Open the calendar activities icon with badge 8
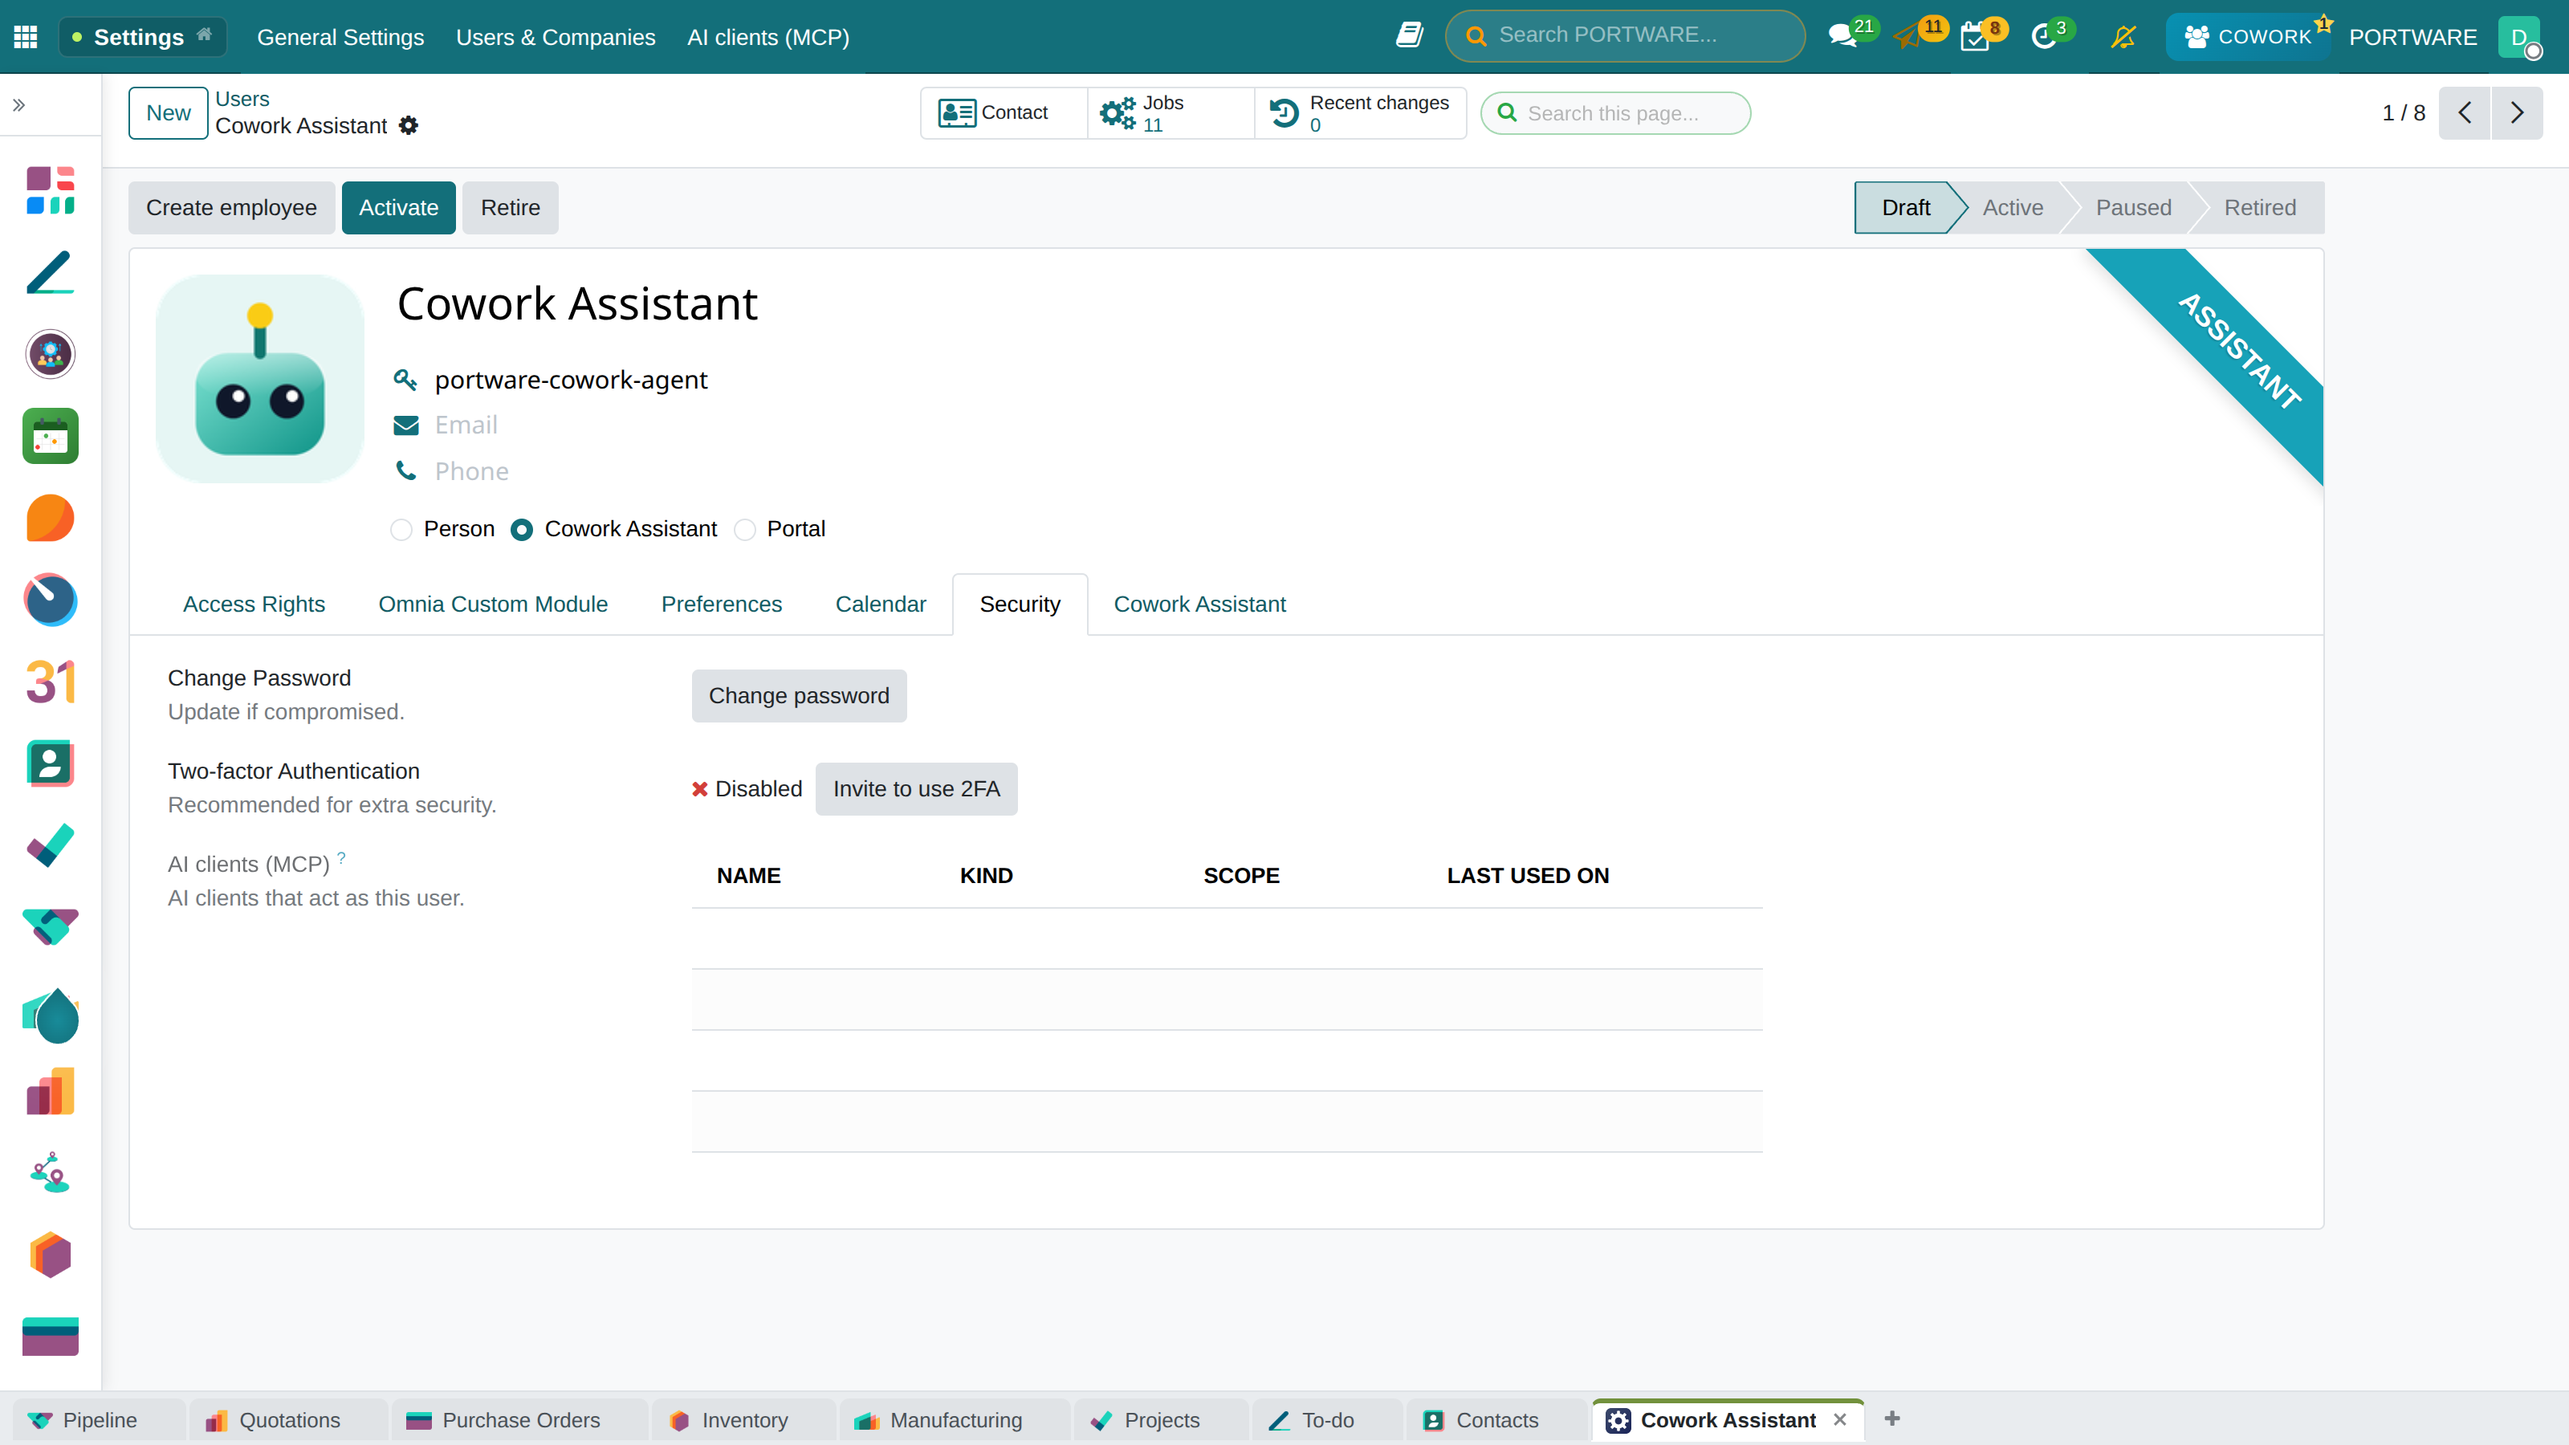 (x=1975, y=38)
